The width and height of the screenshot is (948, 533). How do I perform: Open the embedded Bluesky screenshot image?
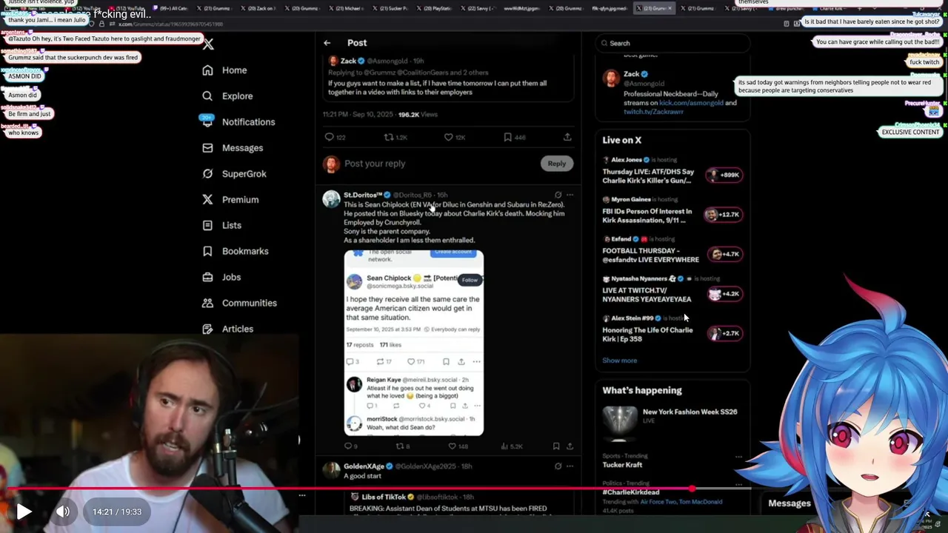coord(413,343)
